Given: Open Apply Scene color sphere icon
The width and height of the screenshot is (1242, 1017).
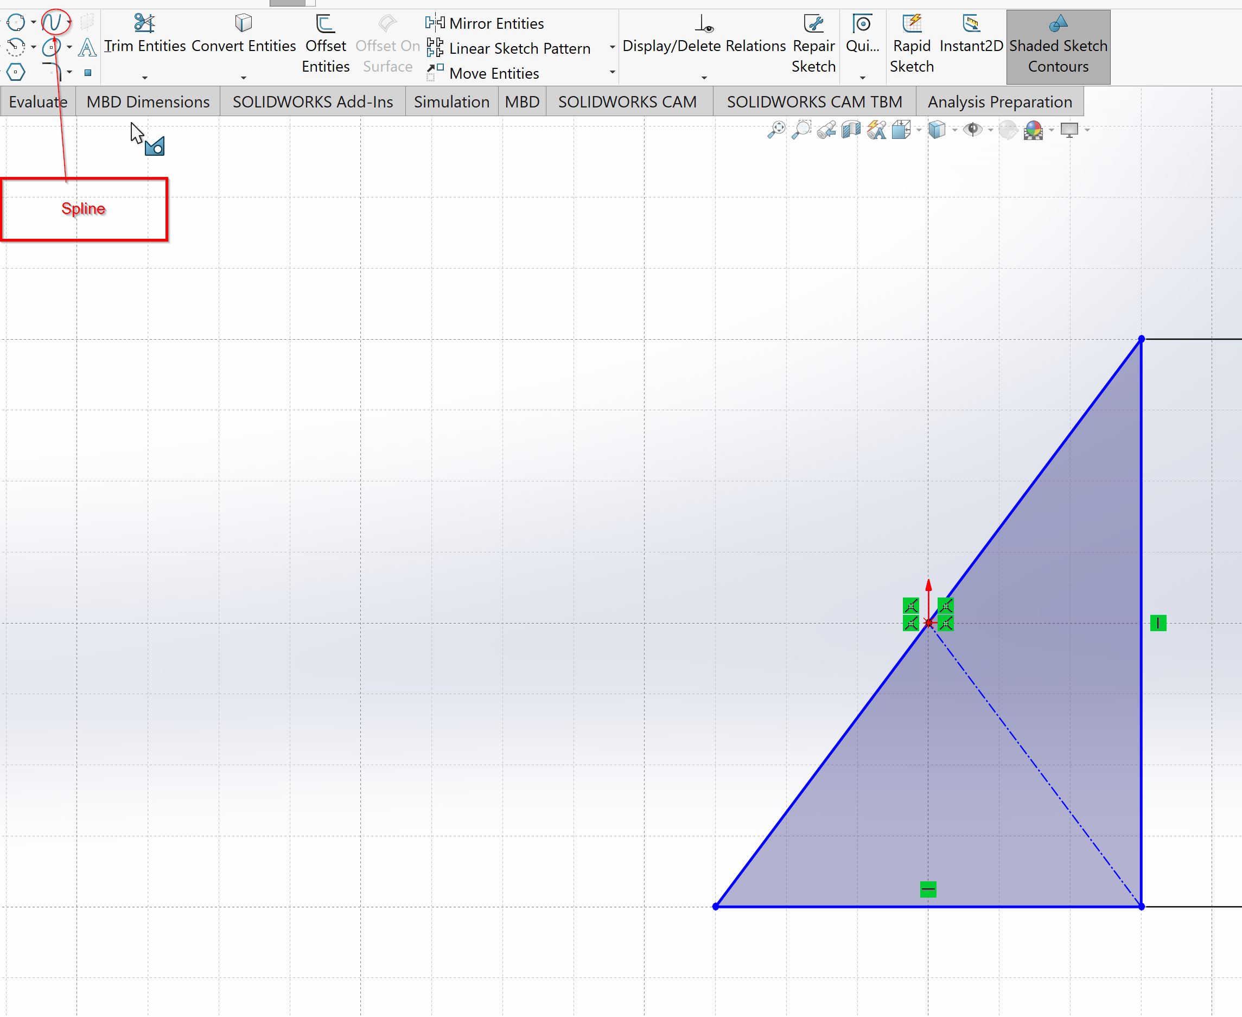Looking at the screenshot, I should pyautogui.click(x=1034, y=130).
